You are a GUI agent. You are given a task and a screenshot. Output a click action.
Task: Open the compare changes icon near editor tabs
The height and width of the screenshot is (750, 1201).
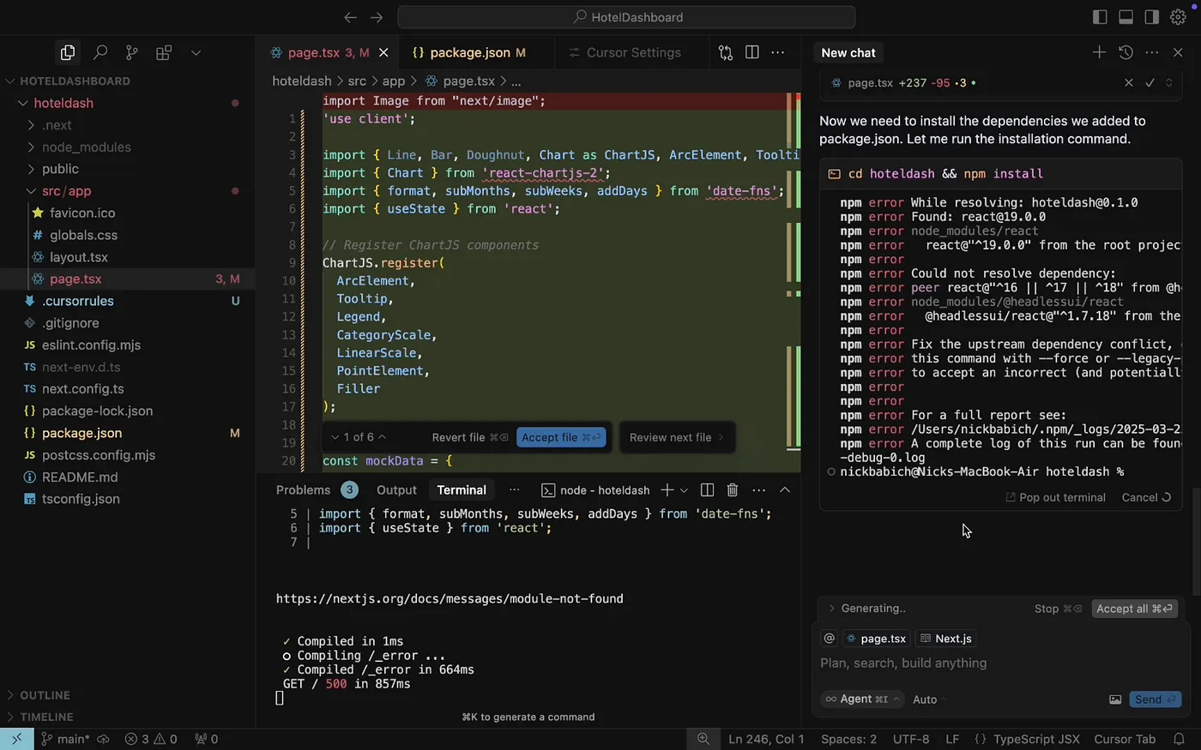click(x=725, y=52)
